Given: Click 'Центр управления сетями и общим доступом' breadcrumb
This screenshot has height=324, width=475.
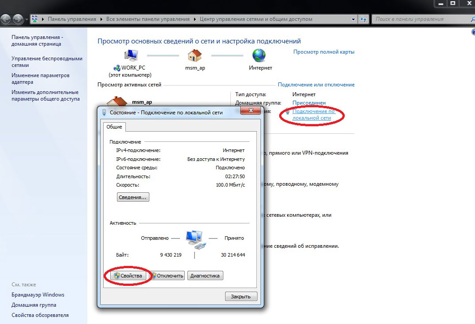Looking at the screenshot, I should coord(256,19).
